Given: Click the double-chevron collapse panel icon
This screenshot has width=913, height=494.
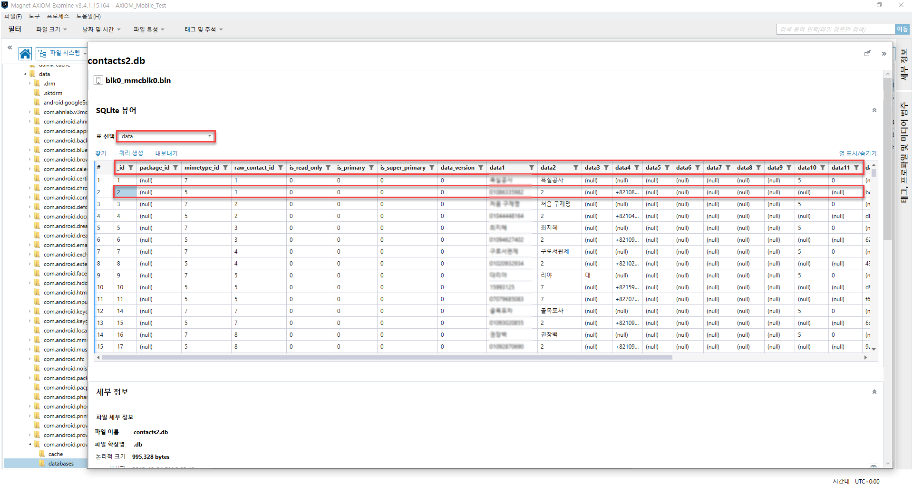Looking at the screenshot, I should [x=884, y=54].
